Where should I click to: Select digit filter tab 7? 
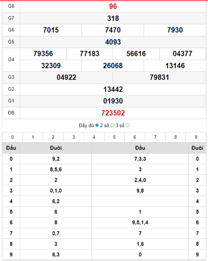click(155, 137)
